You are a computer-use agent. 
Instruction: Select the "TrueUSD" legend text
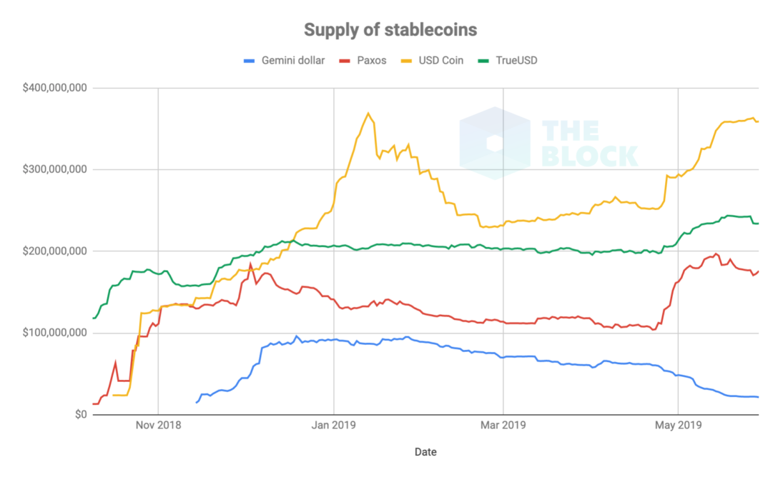coord(516,61)
